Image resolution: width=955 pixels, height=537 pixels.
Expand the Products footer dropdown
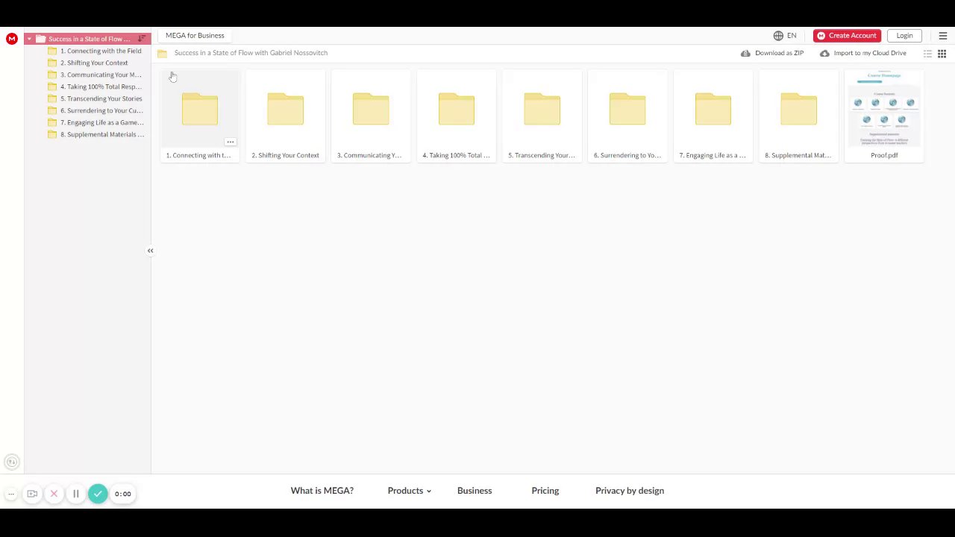point(410,491)
